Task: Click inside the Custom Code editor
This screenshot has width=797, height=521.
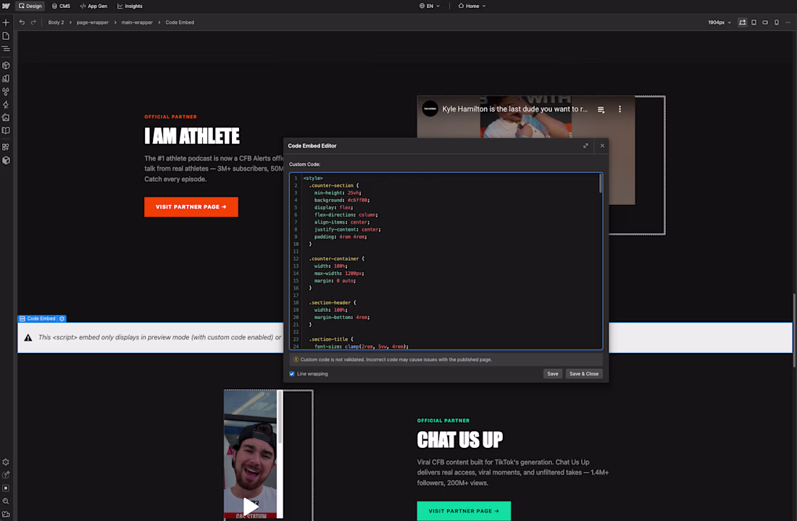Action: tap(446, 261)
